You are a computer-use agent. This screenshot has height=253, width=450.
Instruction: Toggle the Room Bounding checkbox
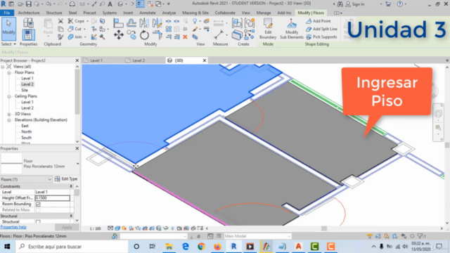[38, 204]
